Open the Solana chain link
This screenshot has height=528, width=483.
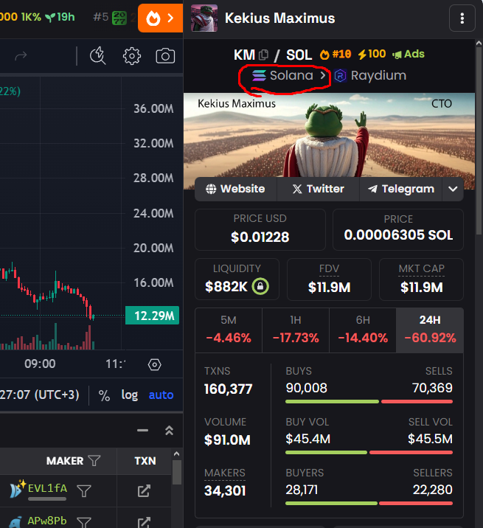tap(288, 75)
